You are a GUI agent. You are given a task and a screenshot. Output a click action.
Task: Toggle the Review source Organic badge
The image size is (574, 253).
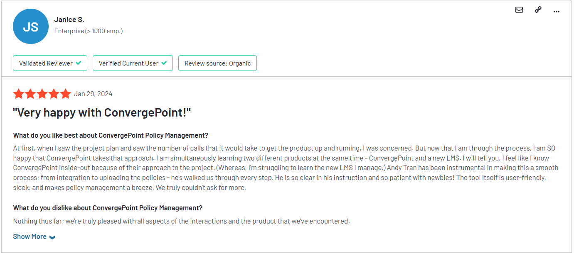[x=217, y=63]
